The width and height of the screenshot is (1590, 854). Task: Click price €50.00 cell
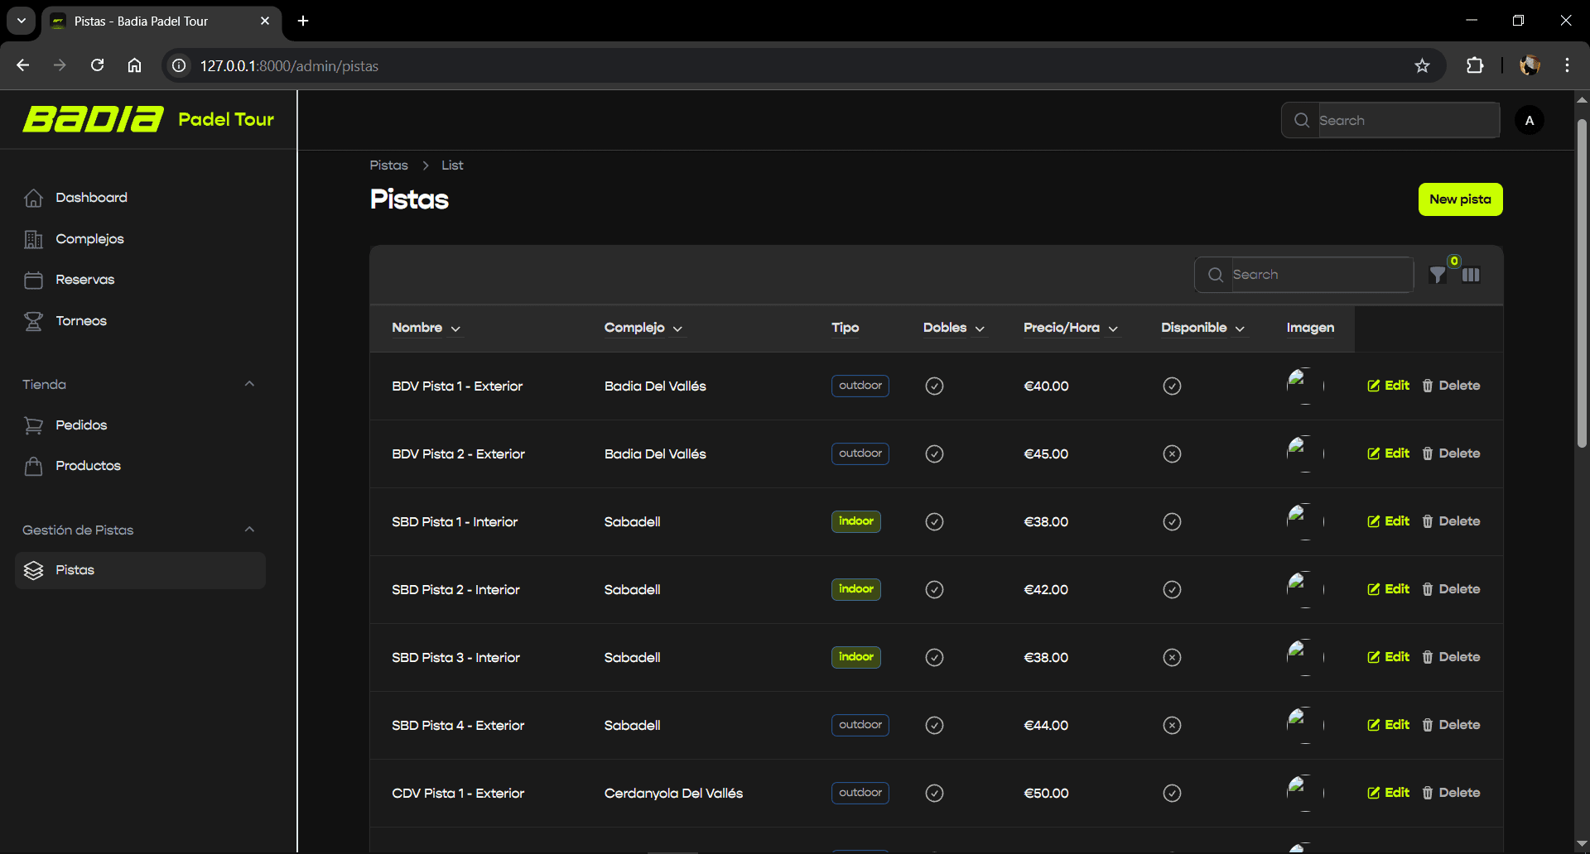[1046, 793]
